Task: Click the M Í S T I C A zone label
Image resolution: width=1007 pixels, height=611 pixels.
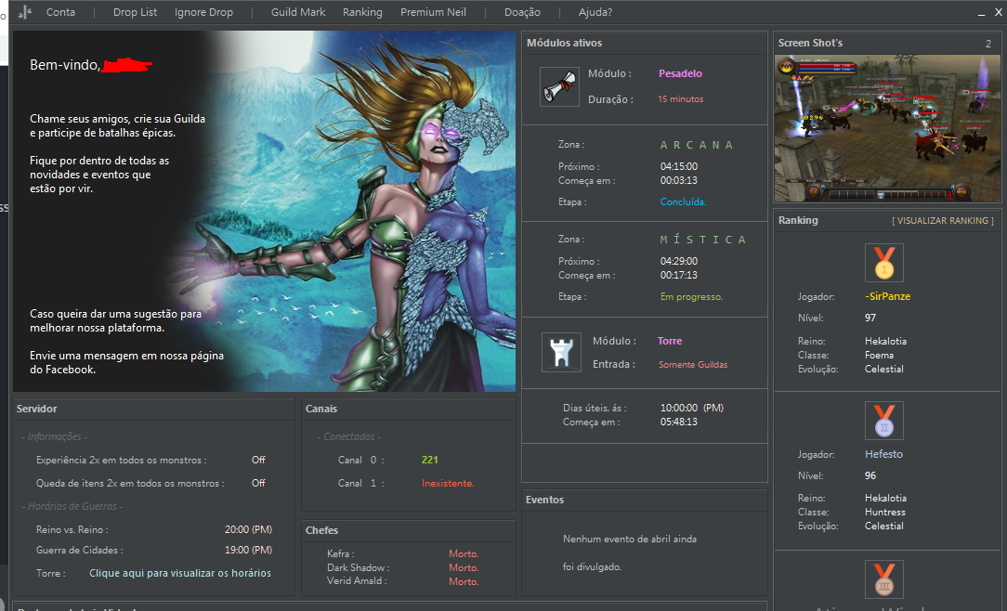Action: click(x=703, y=240)
